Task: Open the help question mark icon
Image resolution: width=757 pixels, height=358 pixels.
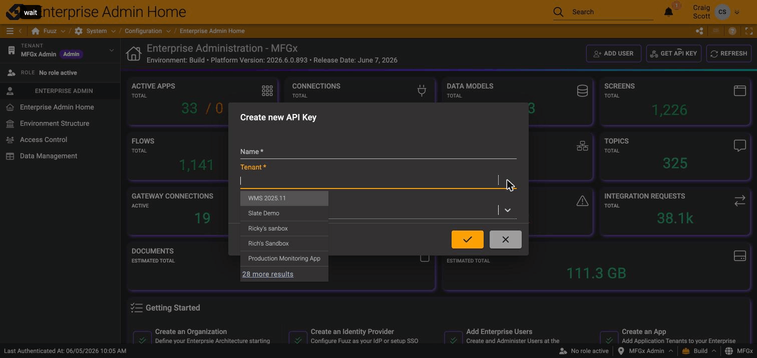Action: (732, 31)
